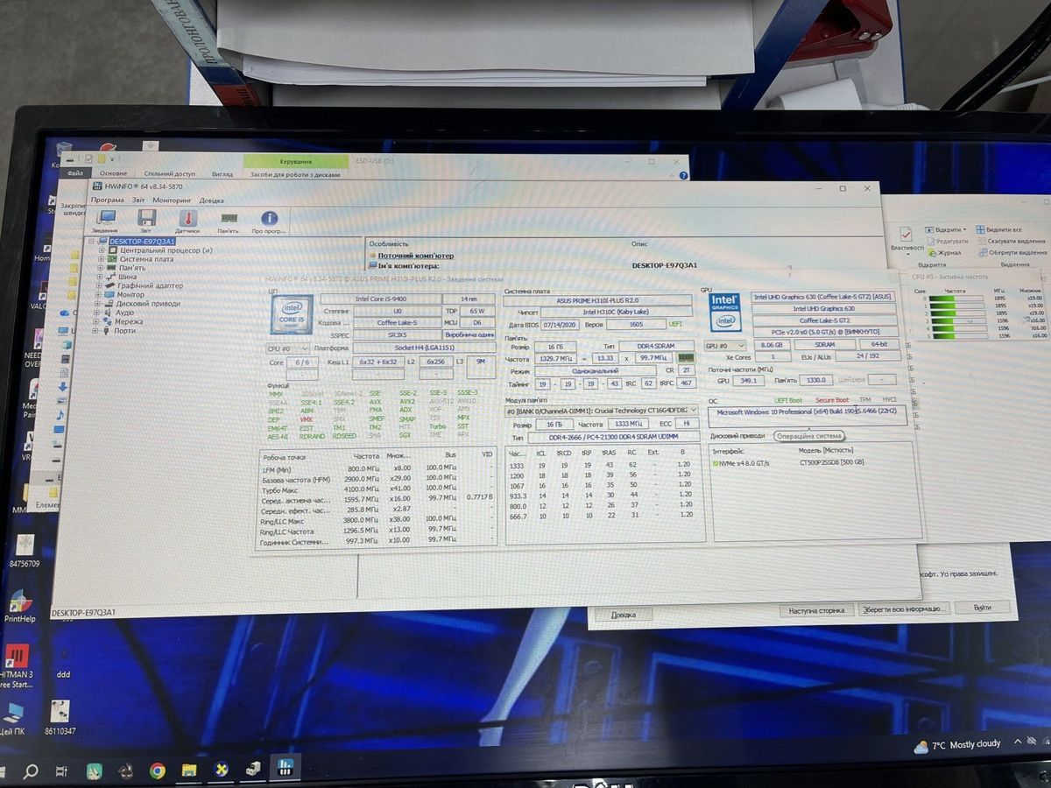Open the Цей ПК desktop icon

[13, 720]
